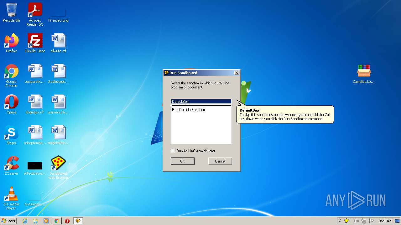The height and width of the screenshot is (225, 401).
Task: Select edseptembe document icon
Action: [x=35, y=135]
